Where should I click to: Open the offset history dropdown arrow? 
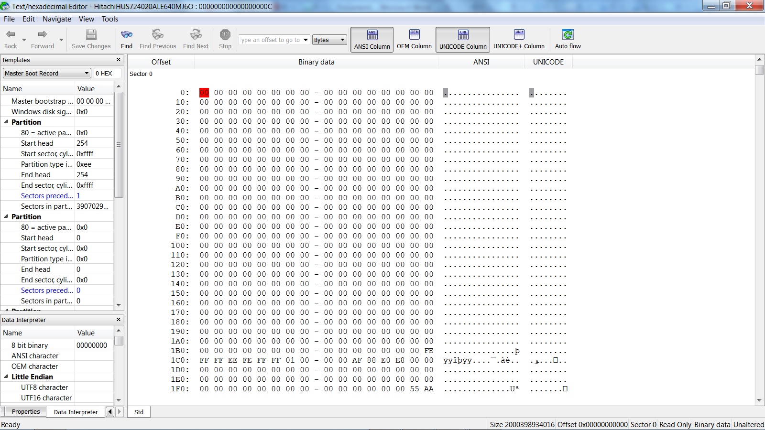tap(306, 40)
